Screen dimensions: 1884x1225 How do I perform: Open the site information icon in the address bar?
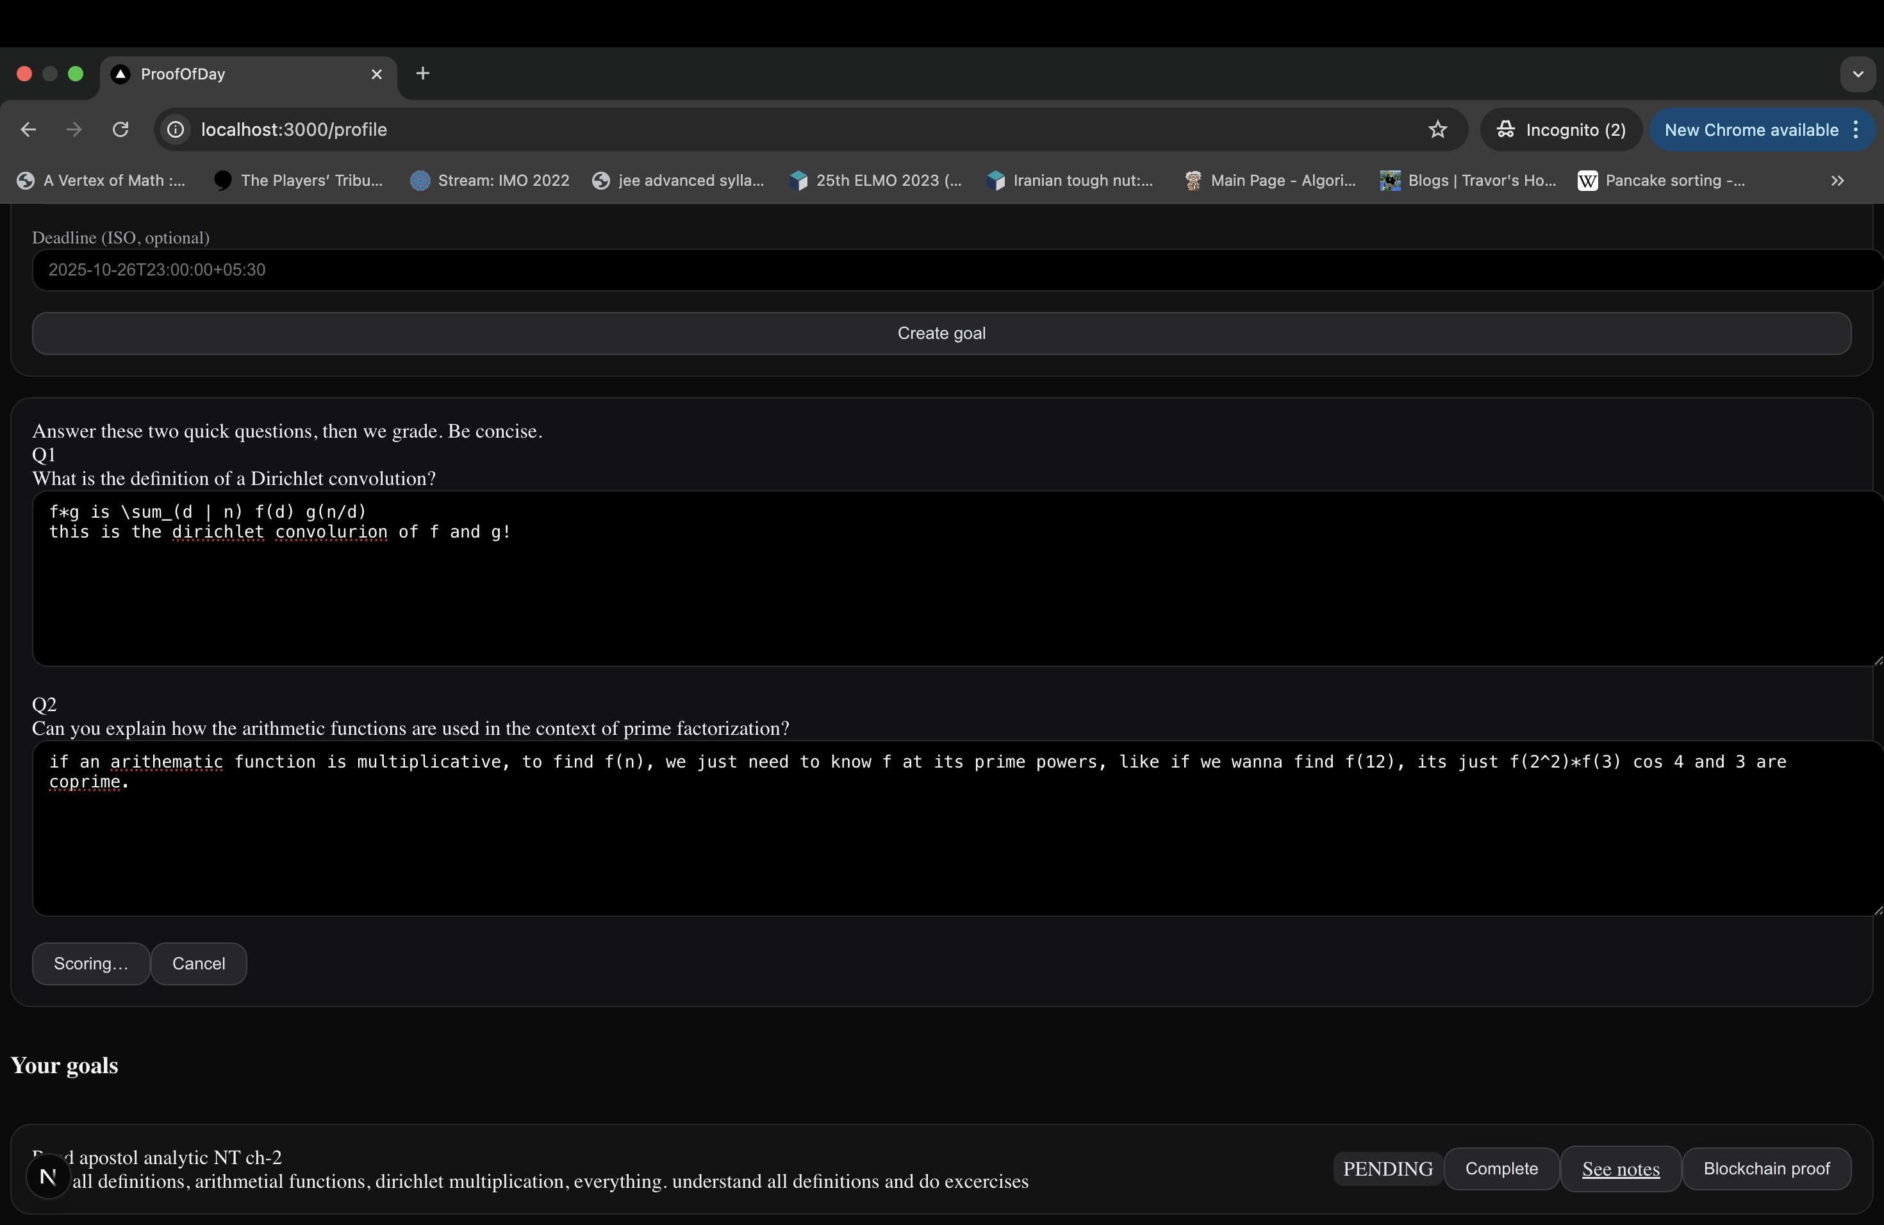(x=176, y=130)
